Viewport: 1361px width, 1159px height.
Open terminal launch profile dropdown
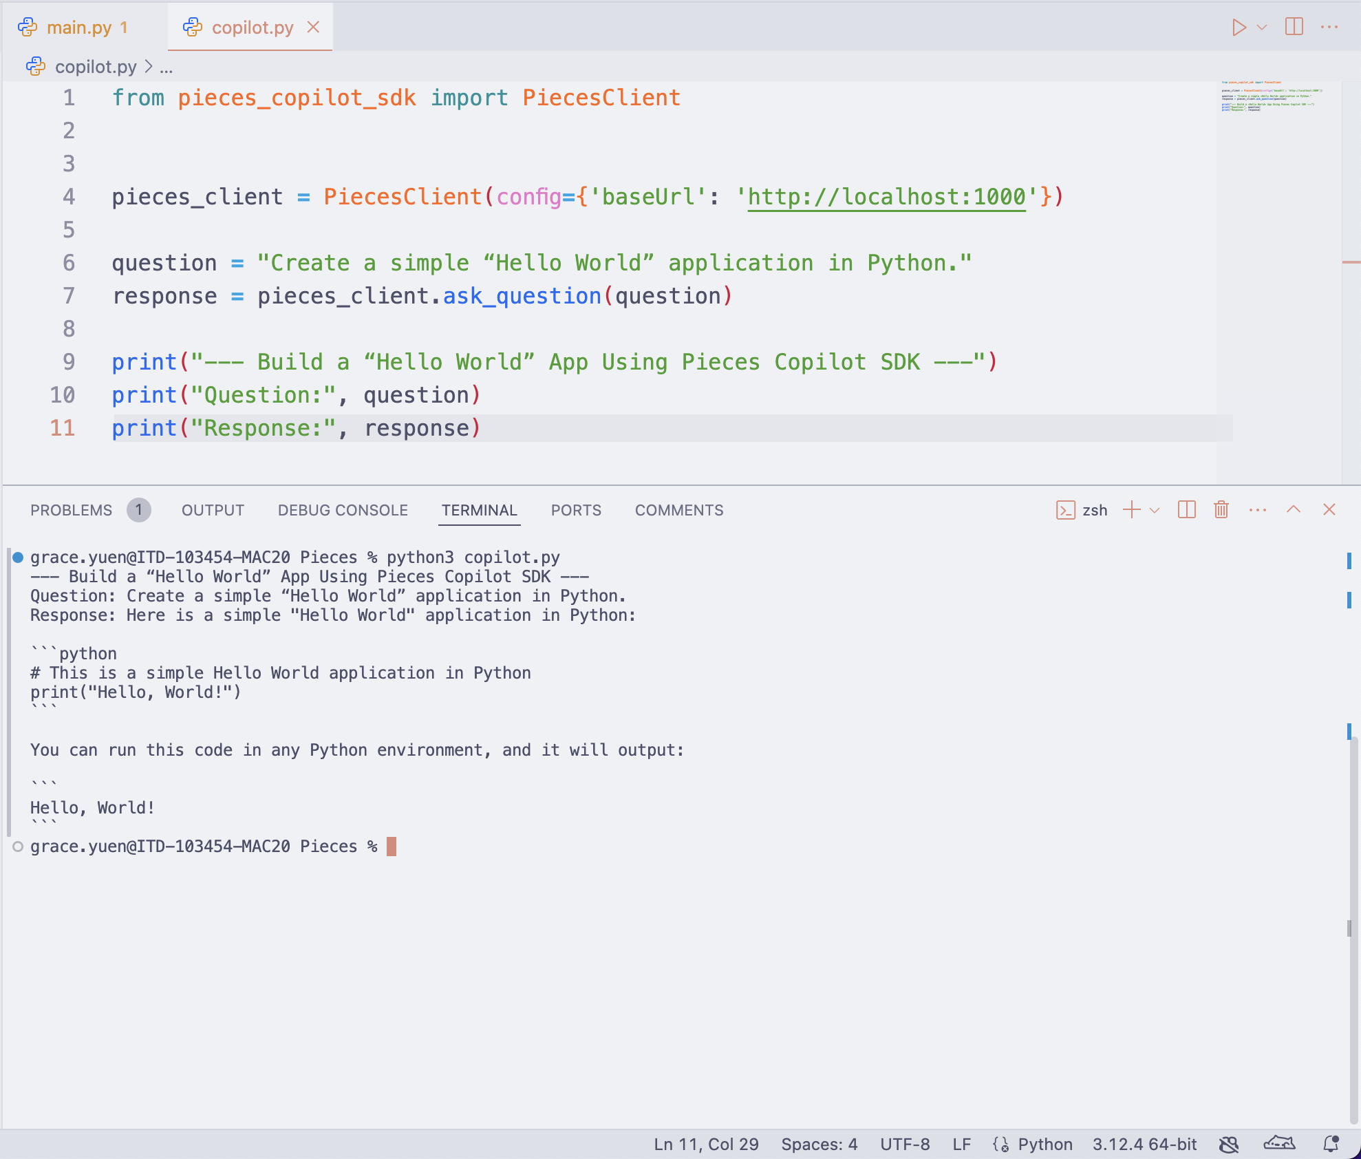click(1155, 510)
